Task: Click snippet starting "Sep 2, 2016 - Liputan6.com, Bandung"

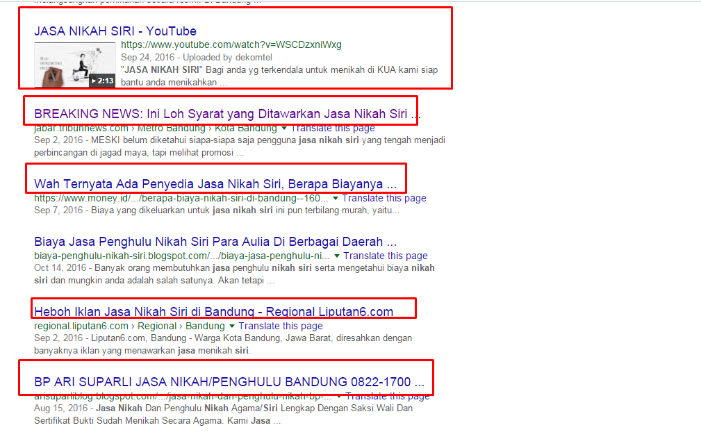Action: [x=223, y=345]
